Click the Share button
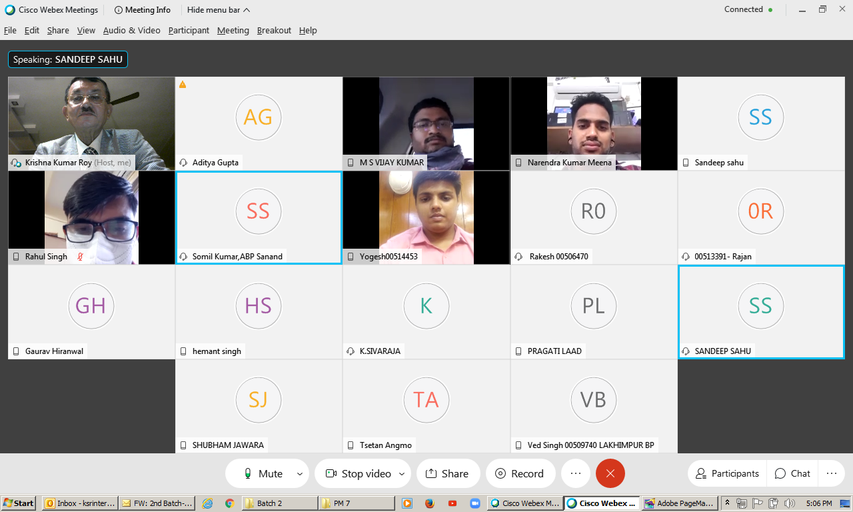This screenshot has height=512, width=853. click(447, 473)
